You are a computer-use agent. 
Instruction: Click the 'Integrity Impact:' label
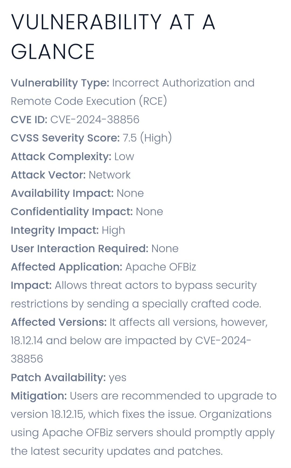pos(55,230)
